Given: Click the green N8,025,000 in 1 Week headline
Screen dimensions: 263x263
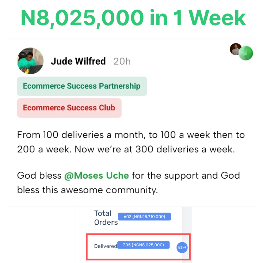Looking at the screenshot, I should (x=133, y=18).
